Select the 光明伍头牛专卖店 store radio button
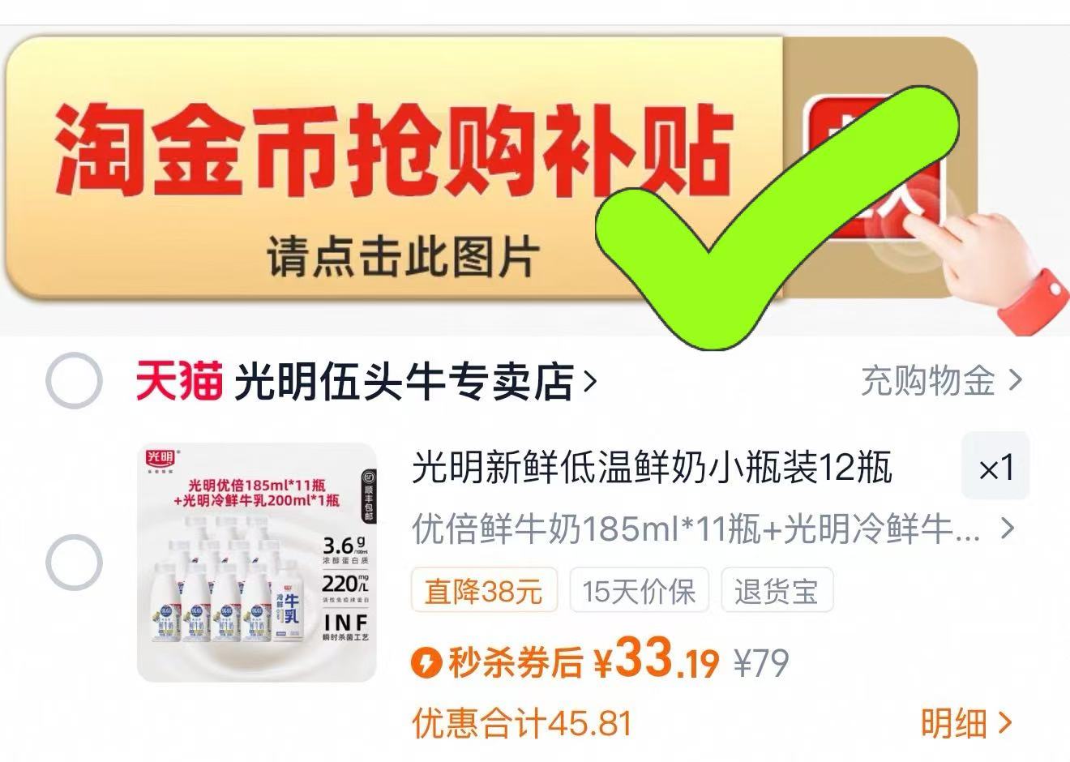1070x762 pixels. [74, 380]
